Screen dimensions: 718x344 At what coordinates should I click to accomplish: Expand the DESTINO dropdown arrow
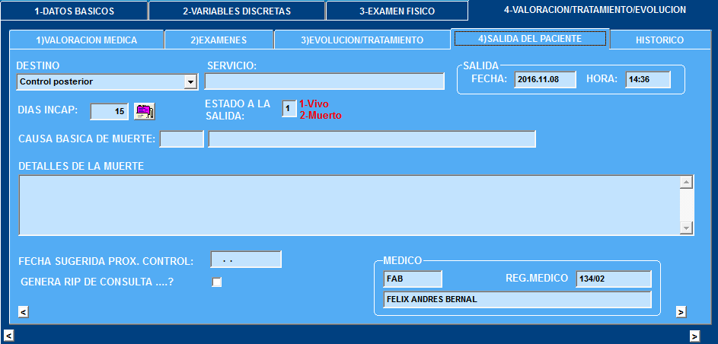pyautogui.click(x=190, y=82)
